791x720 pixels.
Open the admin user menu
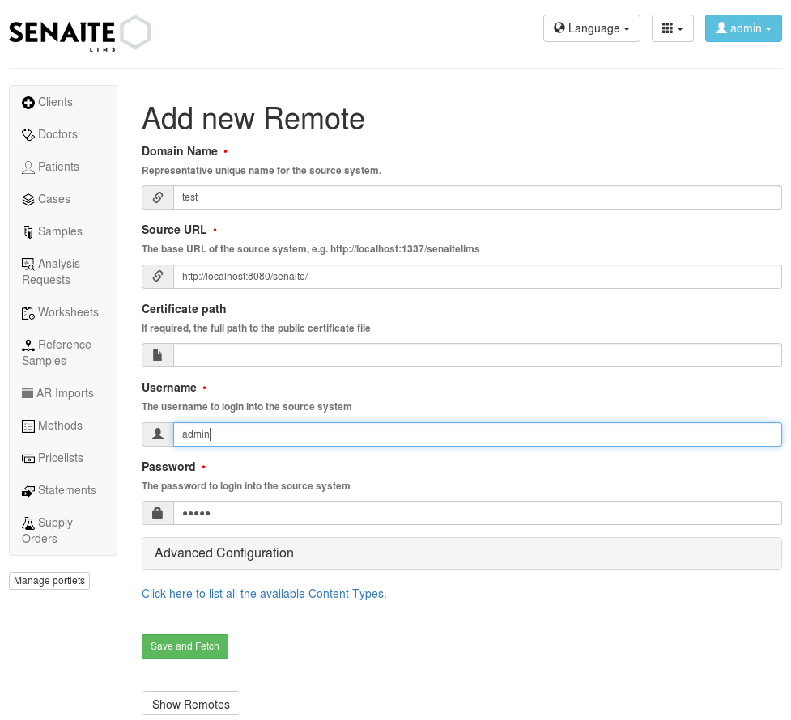pyautogui.click(x=742, y=28)
